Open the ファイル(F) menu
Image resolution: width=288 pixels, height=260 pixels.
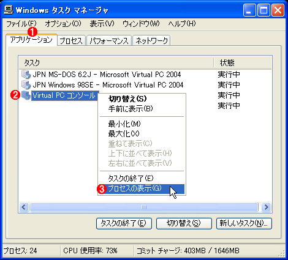(21, 24)
